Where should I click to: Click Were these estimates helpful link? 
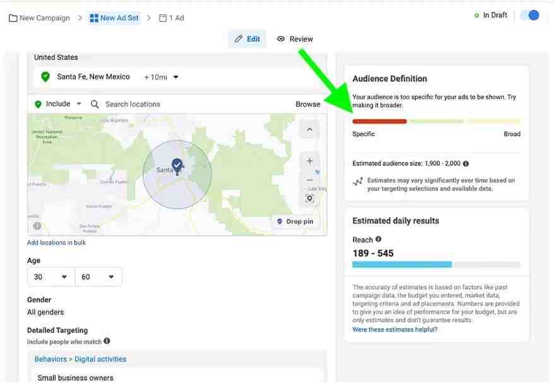[x=394, y=330]
